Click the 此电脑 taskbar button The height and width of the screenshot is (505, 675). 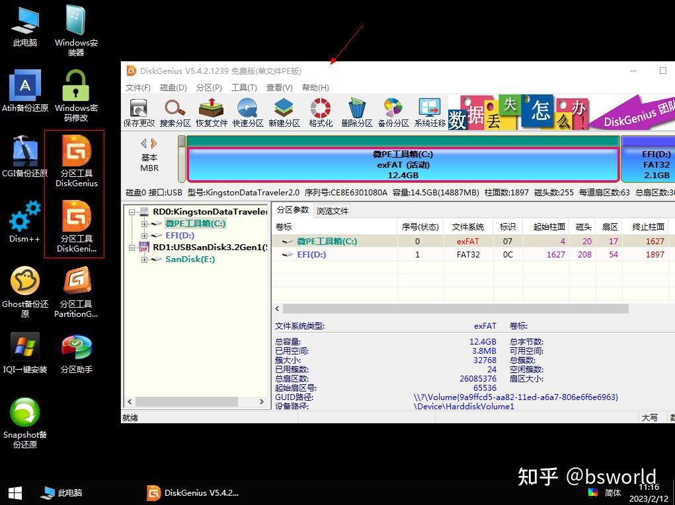[61, 493]
